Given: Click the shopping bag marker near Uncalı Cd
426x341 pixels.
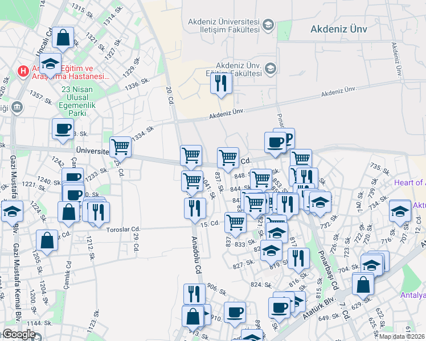Looking at the screenshot, I should point(63,39).
